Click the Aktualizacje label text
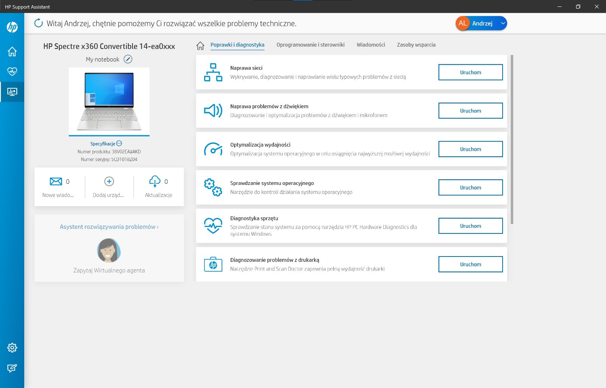 tap(158, 195)
